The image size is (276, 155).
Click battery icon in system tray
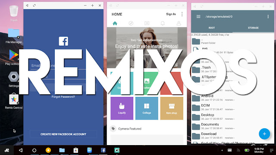(x=247, y=150)
